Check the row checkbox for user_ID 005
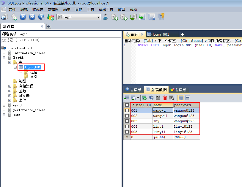Viewport: 242px width, 187px height. [127, 132]
